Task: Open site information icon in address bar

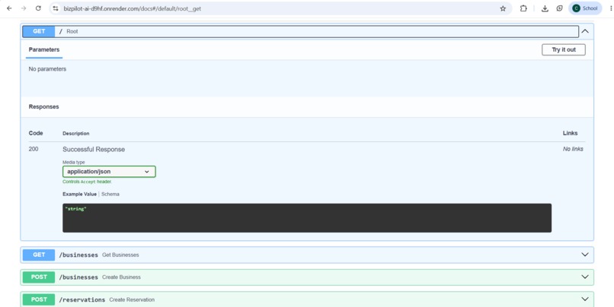Action: coord(56,8)
